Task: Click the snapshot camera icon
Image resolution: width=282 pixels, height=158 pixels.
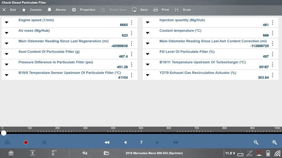Action: click(8, 142)
